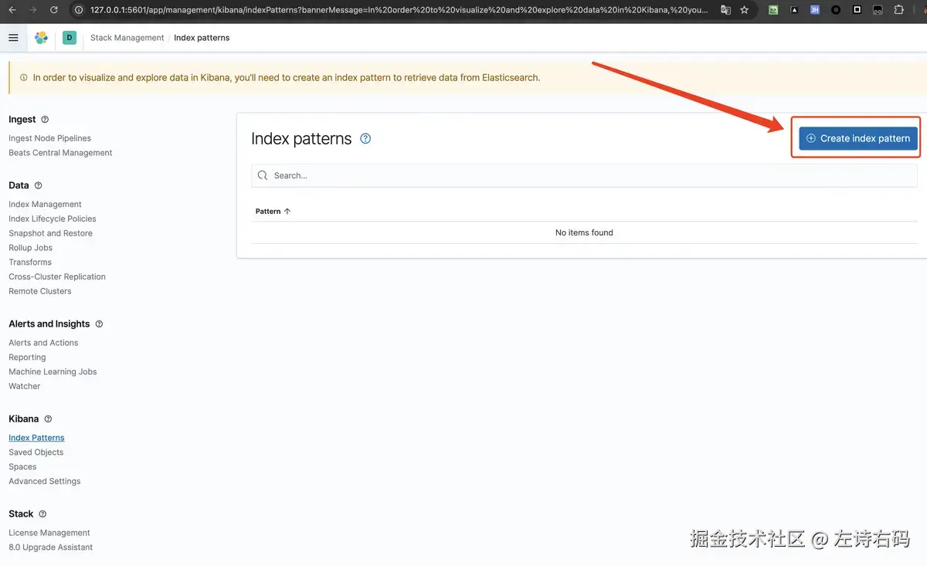Open the black triangle extension icon
927x566 pixels.
coord(794,10)
